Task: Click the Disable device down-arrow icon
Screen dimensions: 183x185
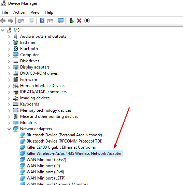Action: (87, 21)
